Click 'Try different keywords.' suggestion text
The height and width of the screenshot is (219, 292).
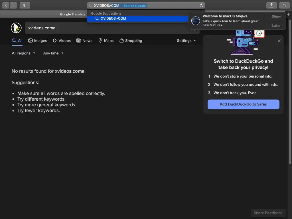pyautogui.click(x=41, y=99)
